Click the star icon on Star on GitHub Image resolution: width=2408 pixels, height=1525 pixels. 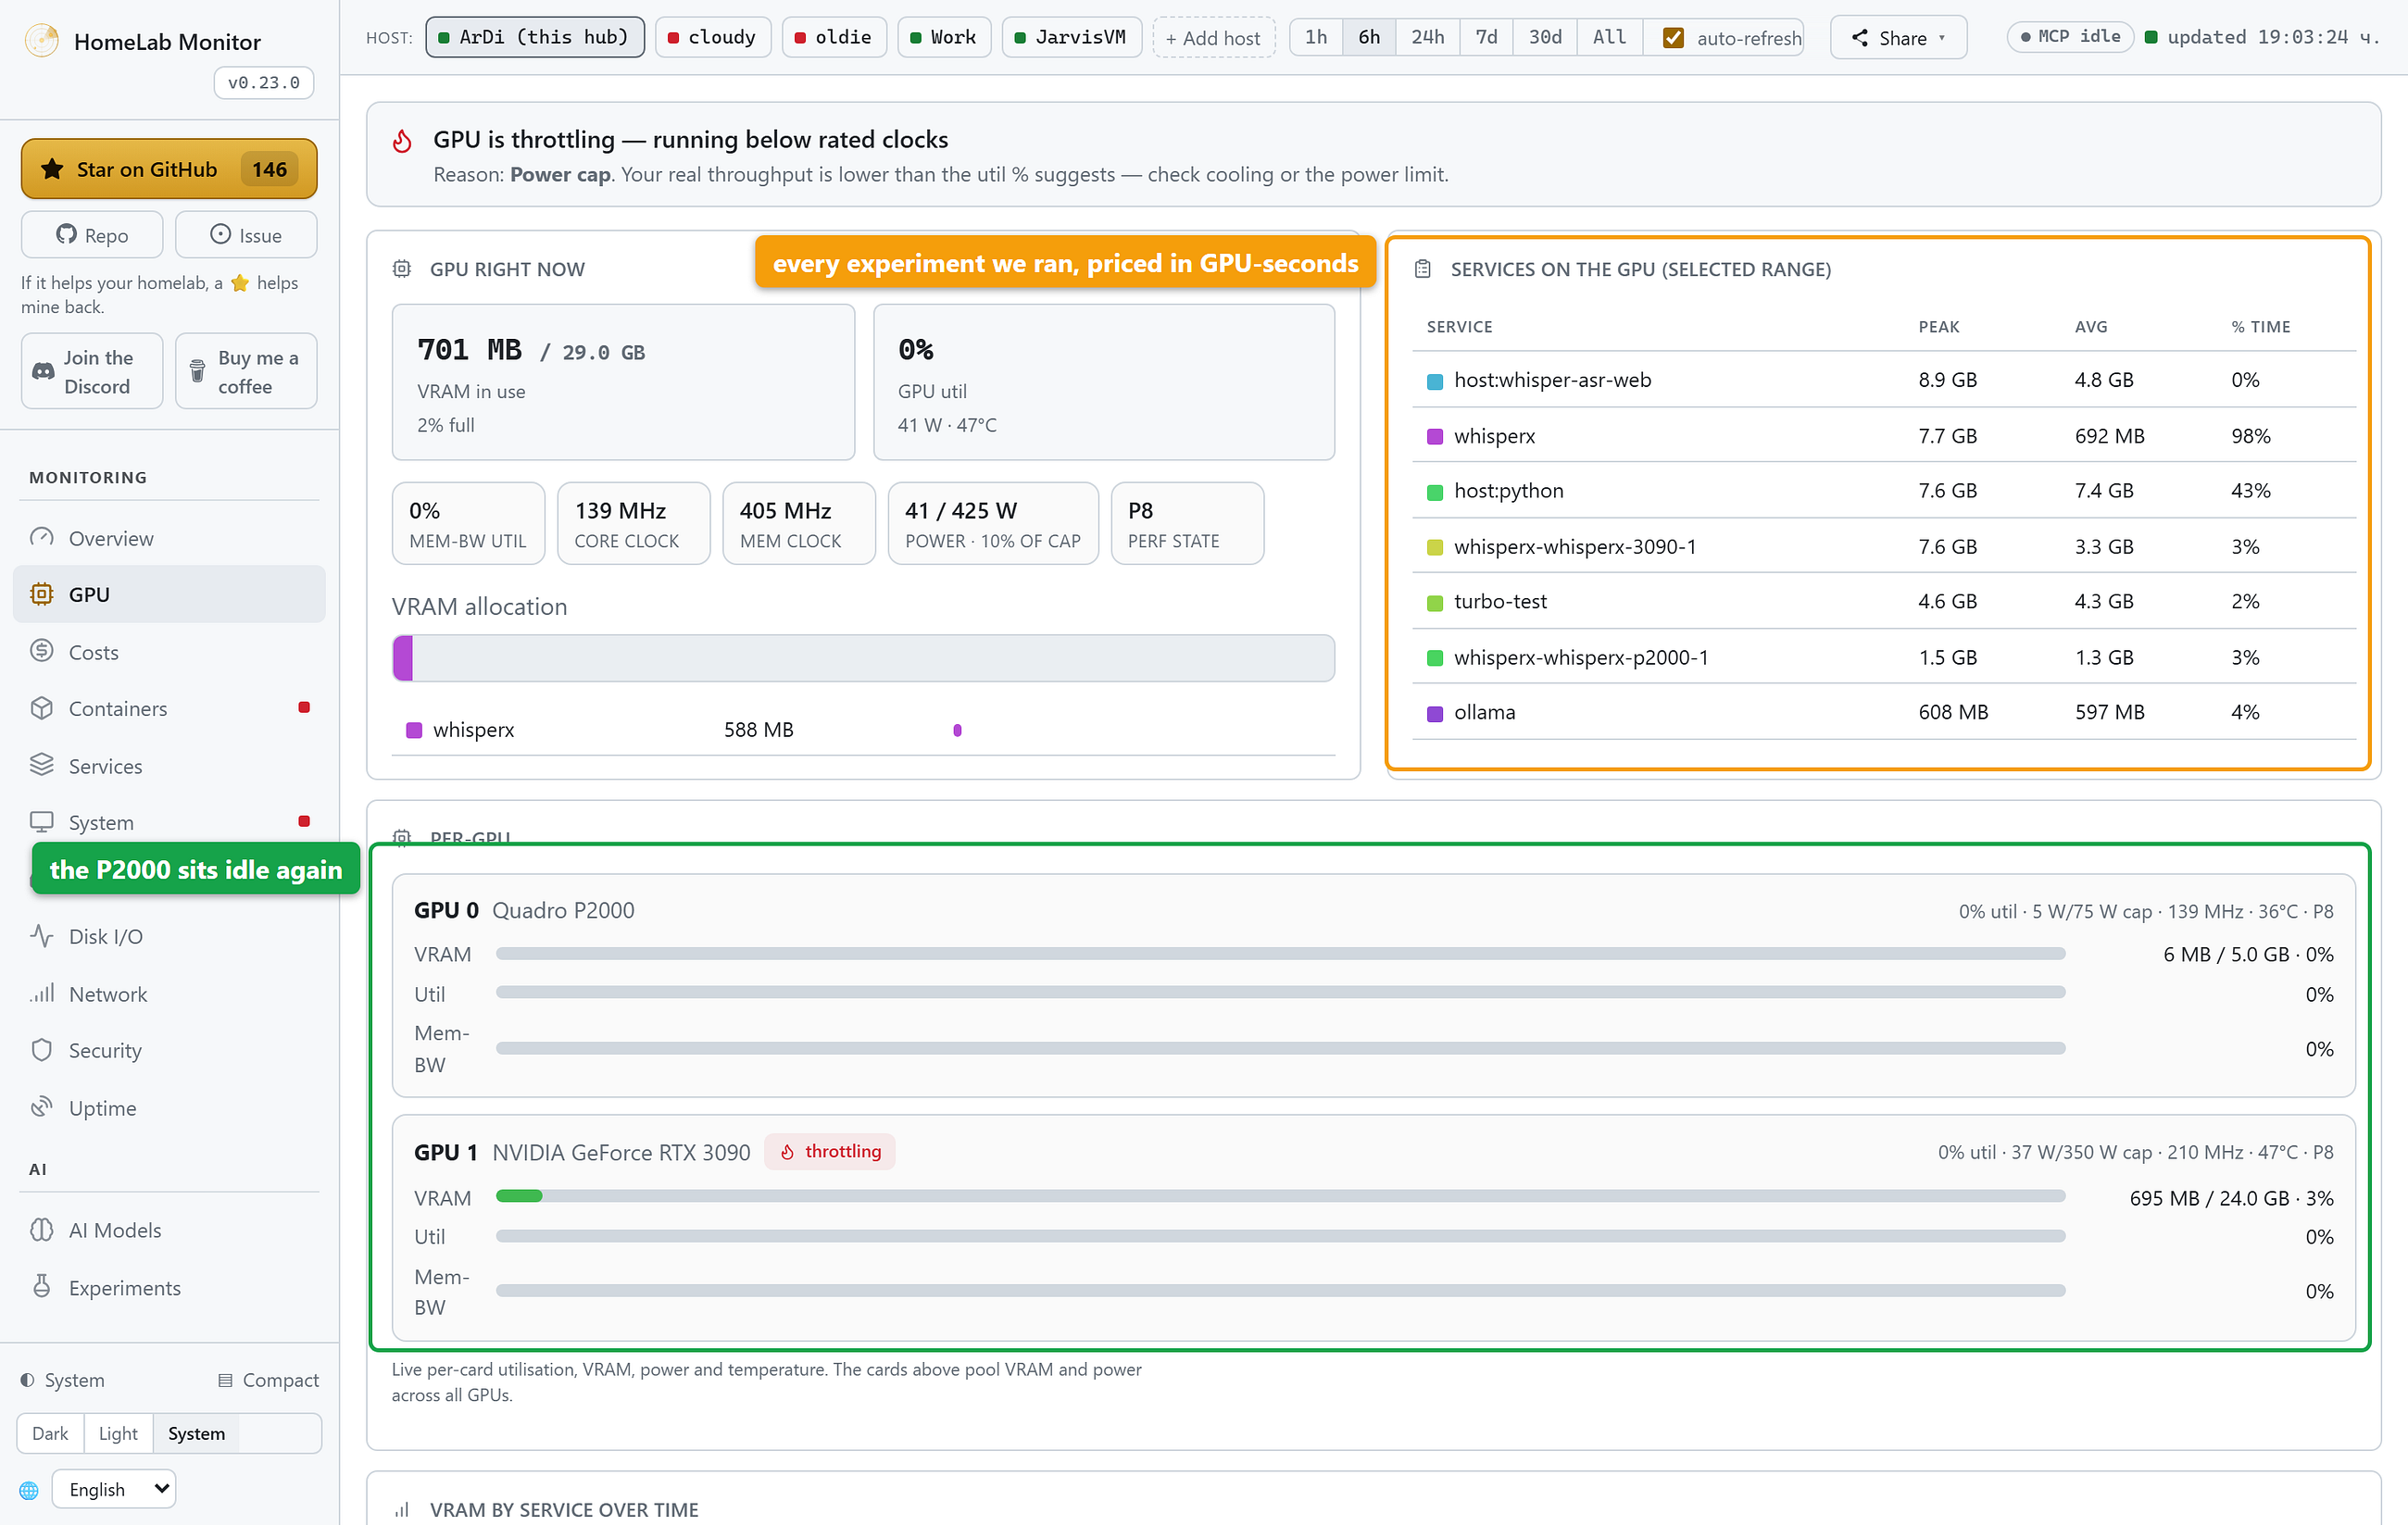(x=52, y=170)
